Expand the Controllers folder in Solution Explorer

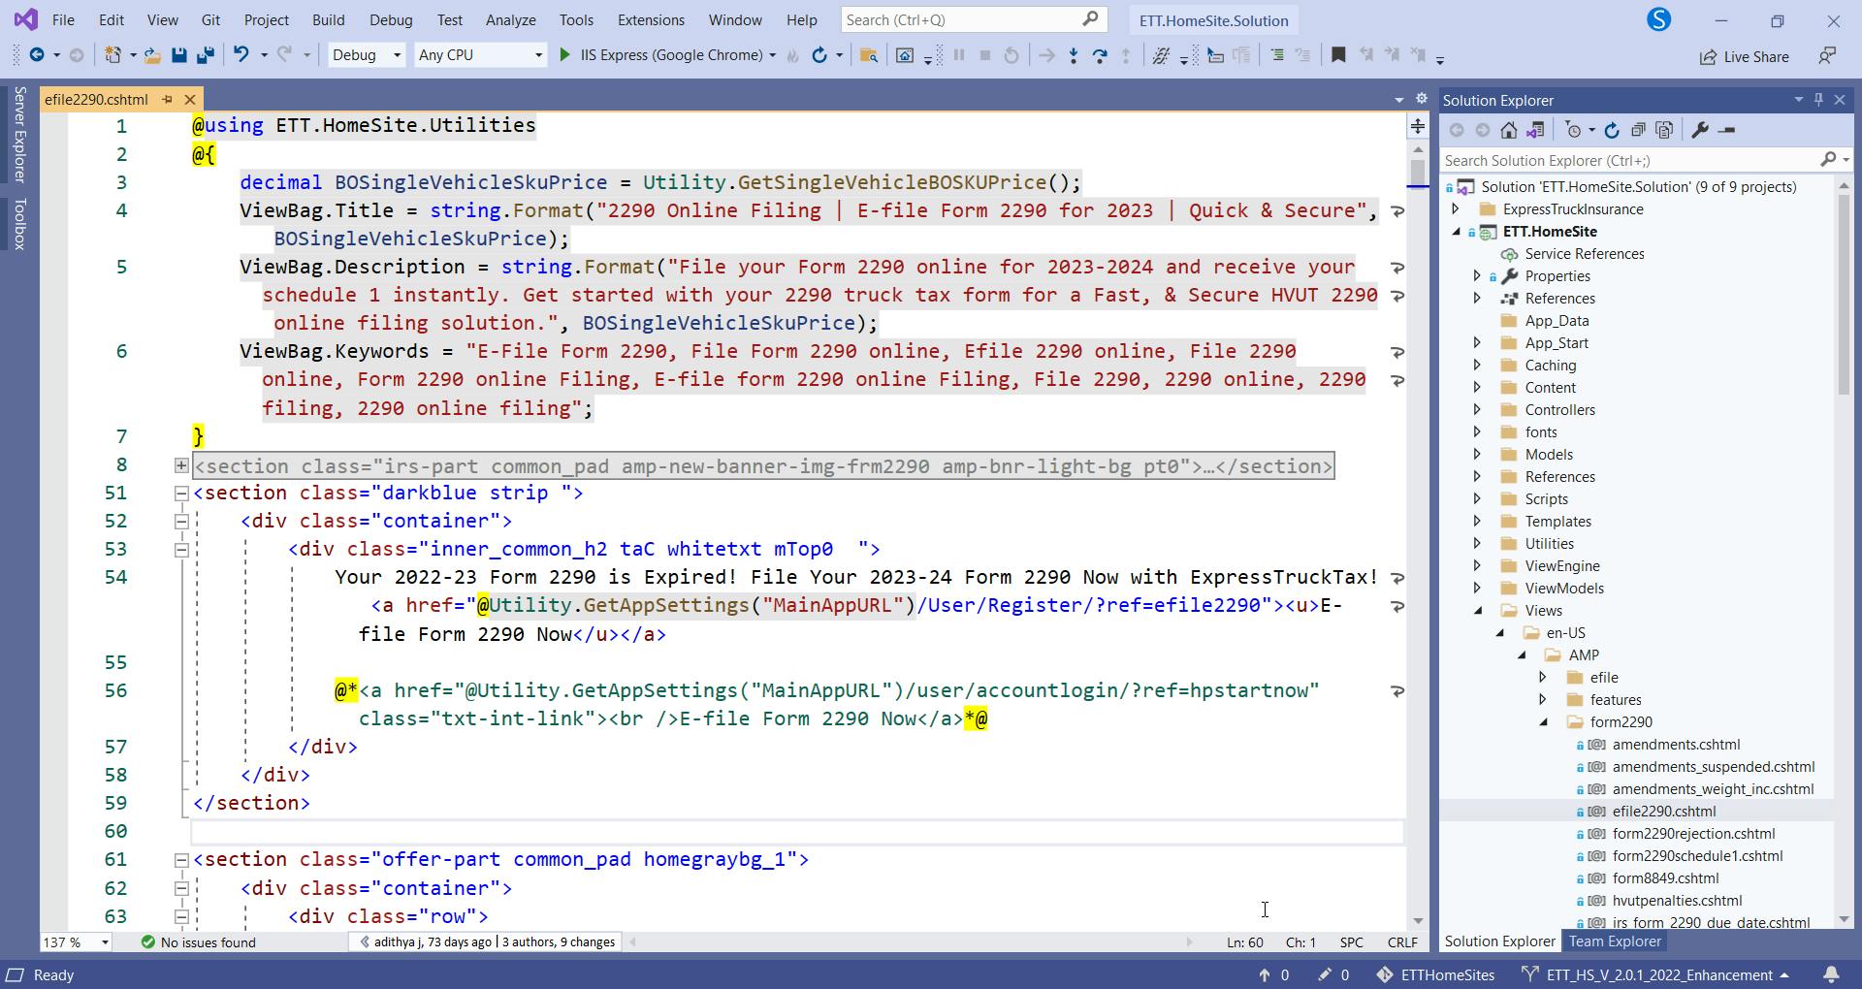click(1477, 409)
